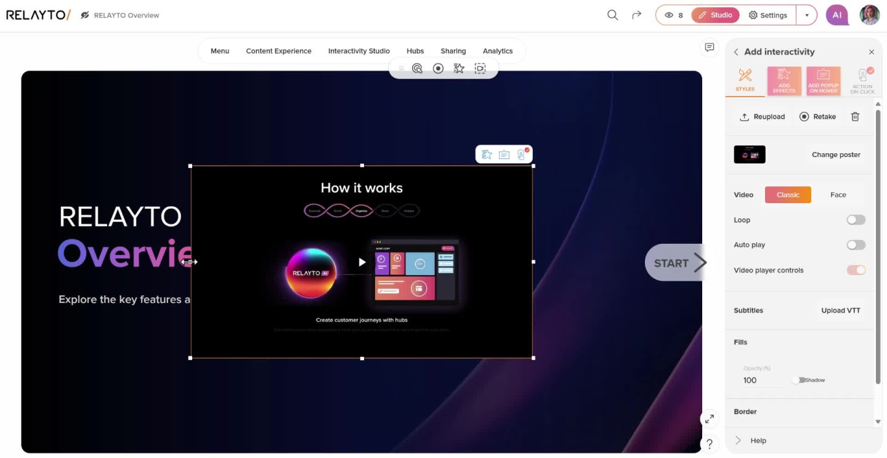Open dropdown arrow next to Settings

click(x=807, y=15)
